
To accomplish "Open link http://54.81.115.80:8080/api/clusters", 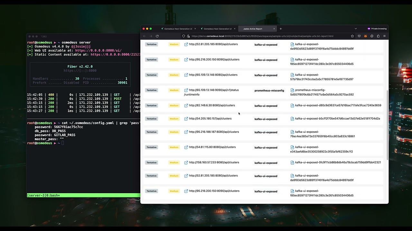I will 212,147.
